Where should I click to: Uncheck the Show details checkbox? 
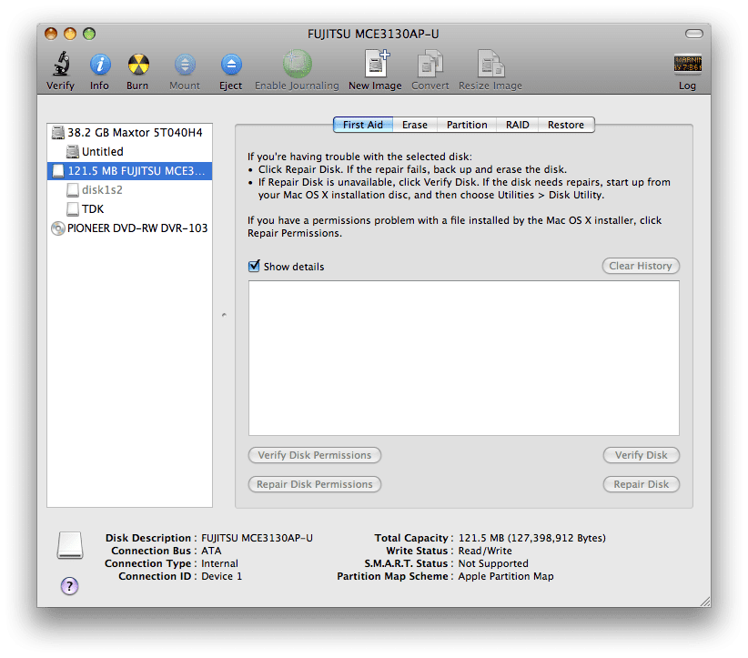pyautogui.click(x=254, y=267)
